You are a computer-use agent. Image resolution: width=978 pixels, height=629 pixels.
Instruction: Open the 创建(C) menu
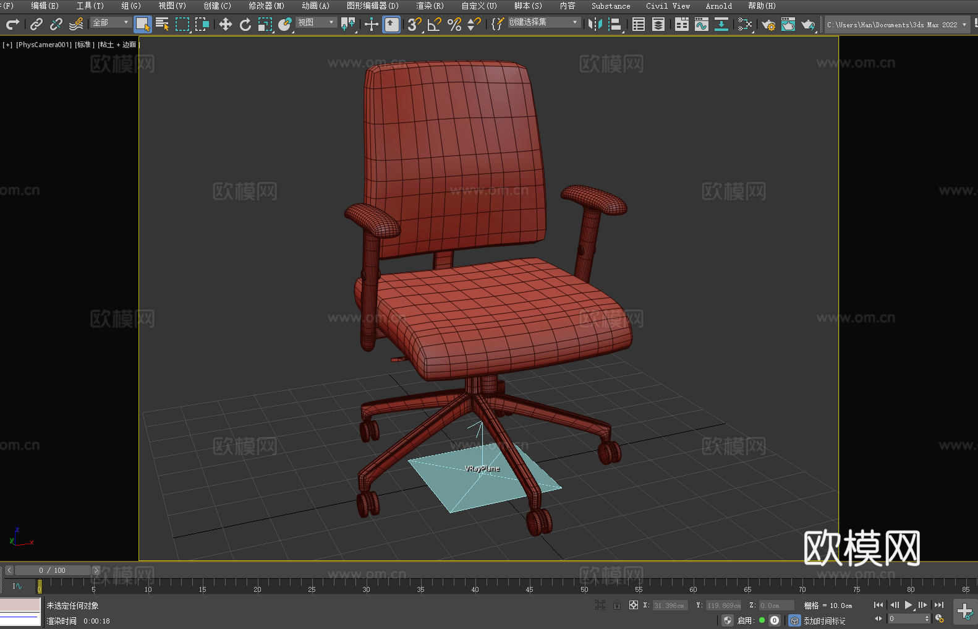click(217, 6)
